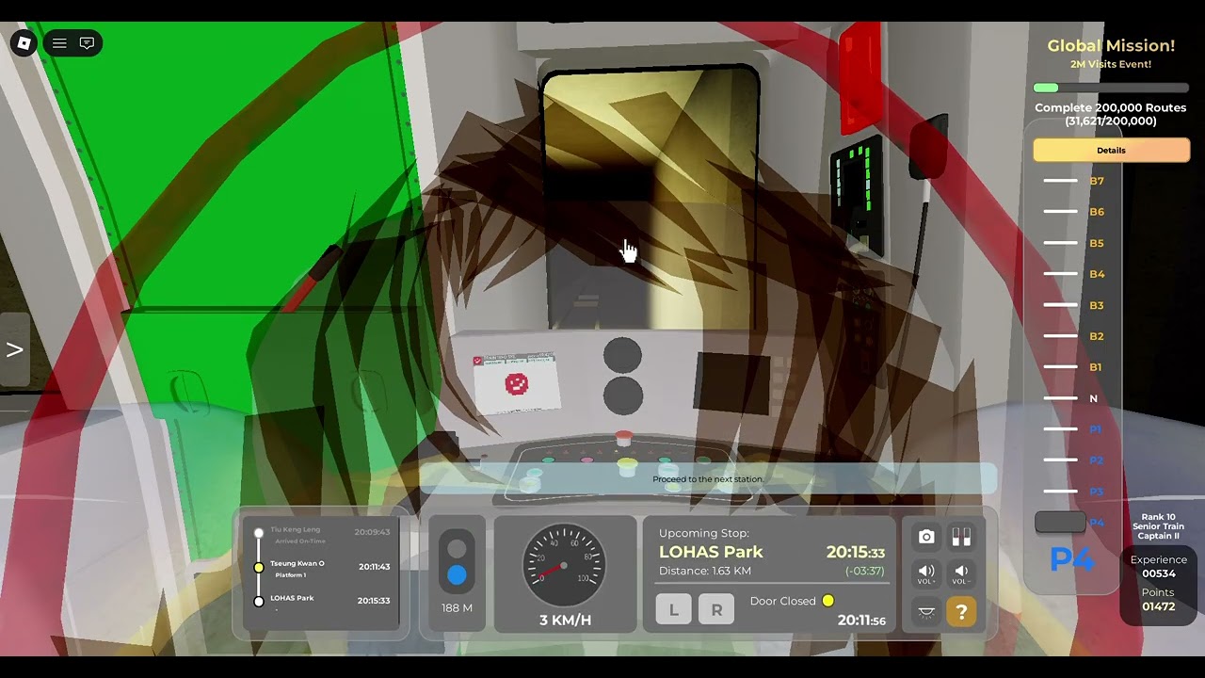Screen dimensions: 1205x678
Task: Open the Roblox chat icon
Action: 87,43
